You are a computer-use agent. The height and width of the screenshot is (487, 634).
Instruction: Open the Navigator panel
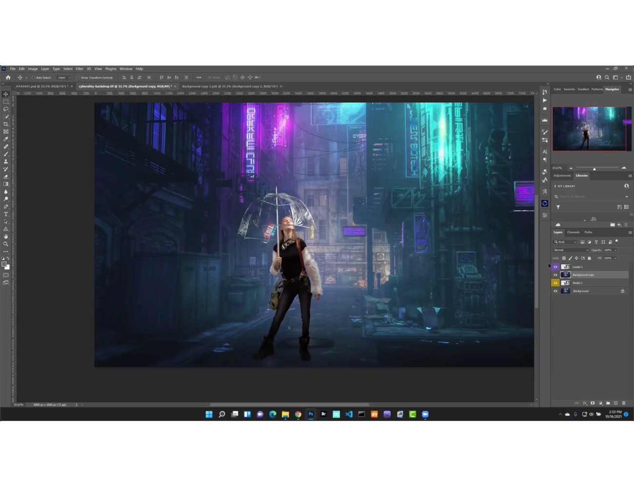click(x=612, y=89)
